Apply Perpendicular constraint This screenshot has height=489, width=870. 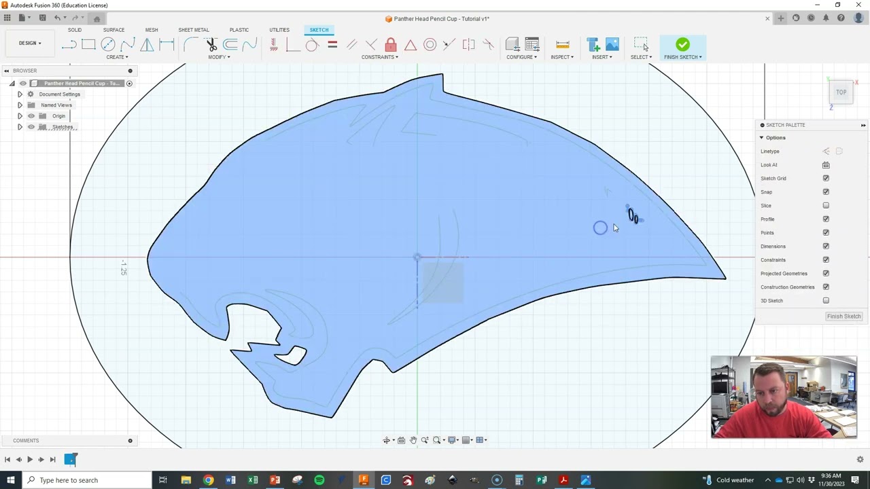(371, 45)
